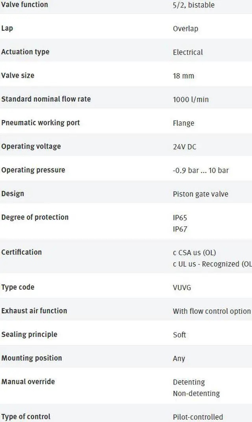Select the '18 mm' valve size value

click(x=183, y=76)
